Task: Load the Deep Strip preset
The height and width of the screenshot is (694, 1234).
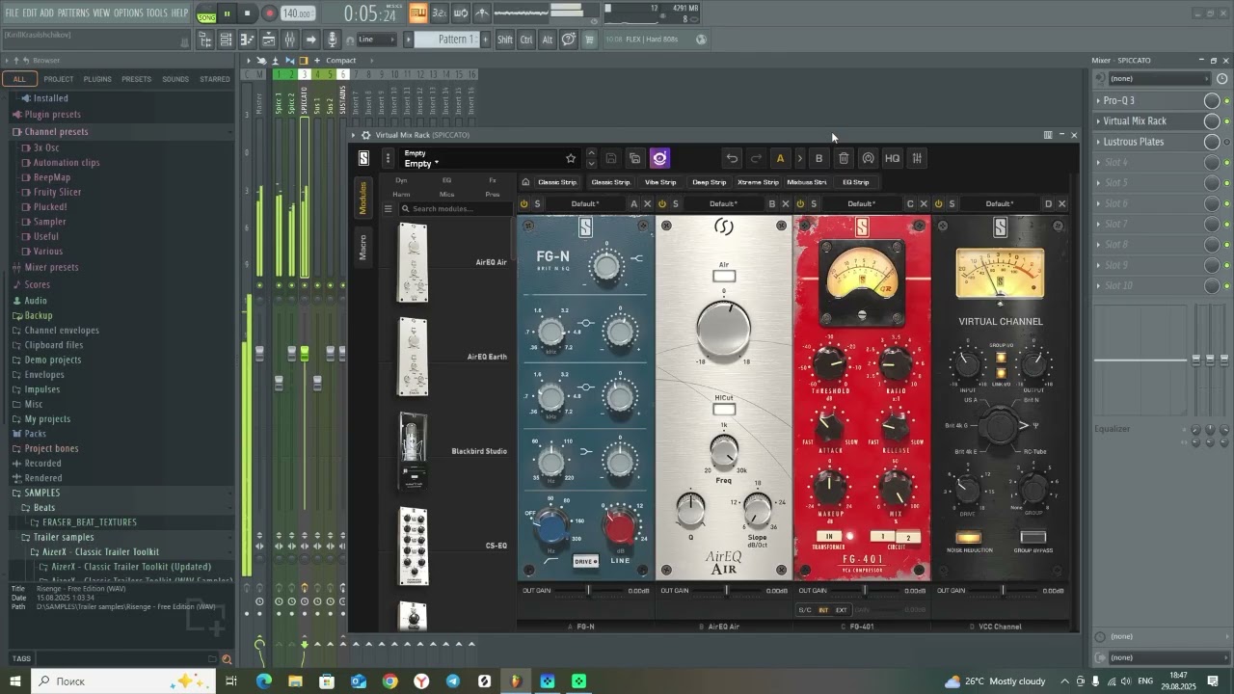Action: (709, 182)
